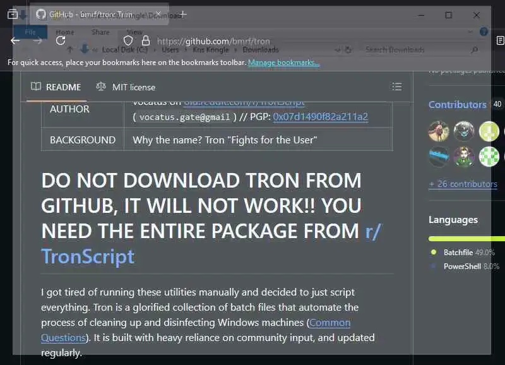Open the Contributors heading link
505x365 pixels.
point(457,104)
